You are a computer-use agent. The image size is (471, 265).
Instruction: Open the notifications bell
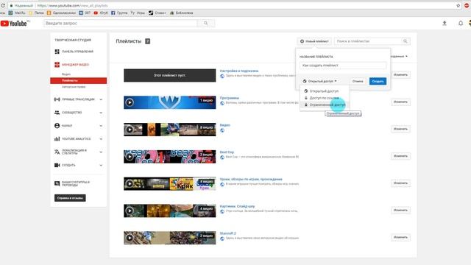[461, 23]
